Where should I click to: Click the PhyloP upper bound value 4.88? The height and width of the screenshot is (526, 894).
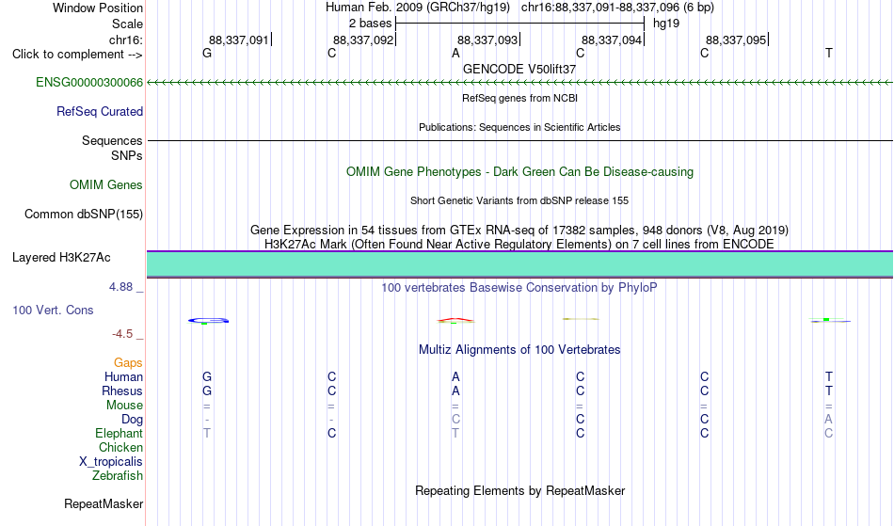click(x=120, y=287)
